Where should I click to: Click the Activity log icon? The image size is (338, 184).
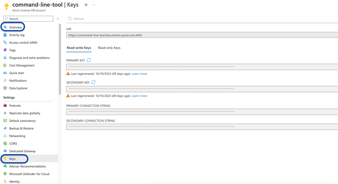point(5,35)
